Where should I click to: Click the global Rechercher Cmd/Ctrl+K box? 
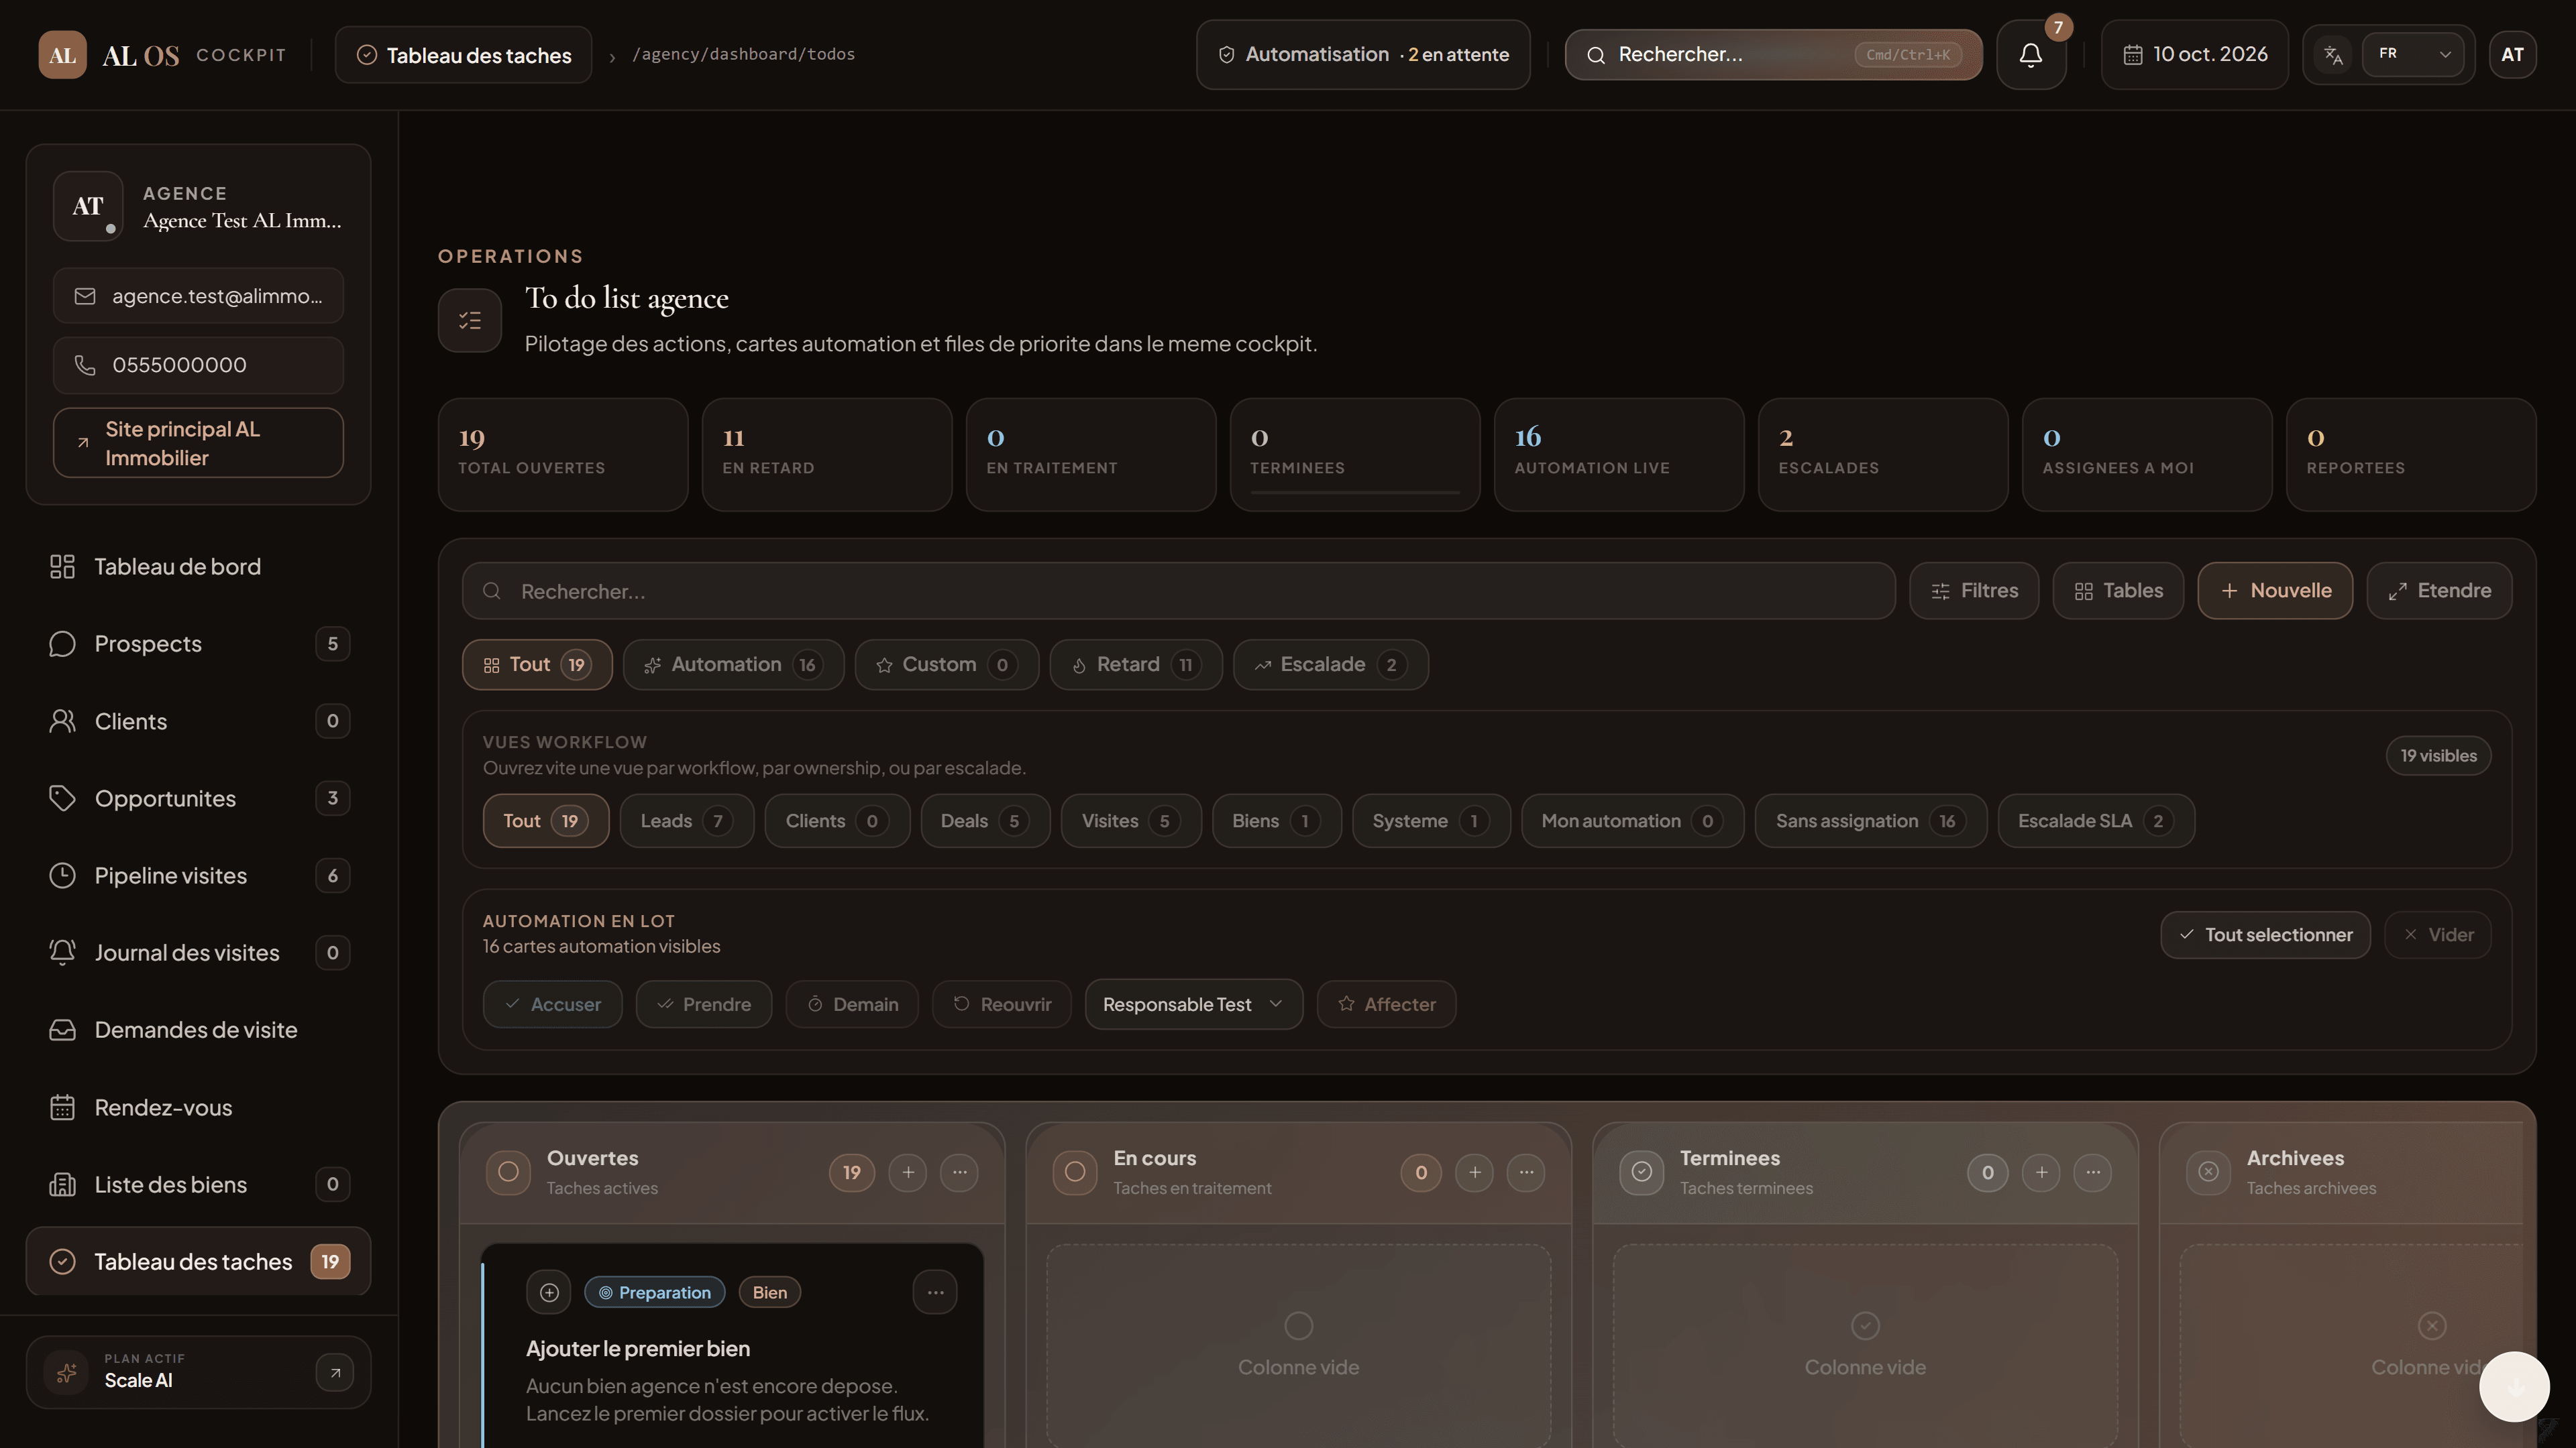pos(1773,55)
